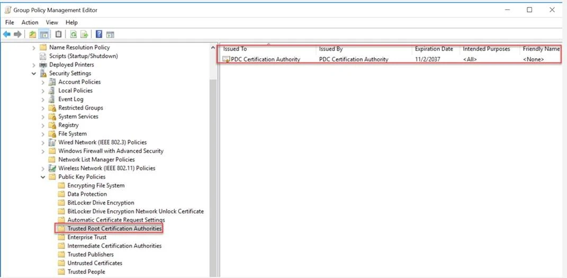567x278 pixels.
Task: Select the Trusted Root Certification Authorities folder
Action: pos(114,229)
